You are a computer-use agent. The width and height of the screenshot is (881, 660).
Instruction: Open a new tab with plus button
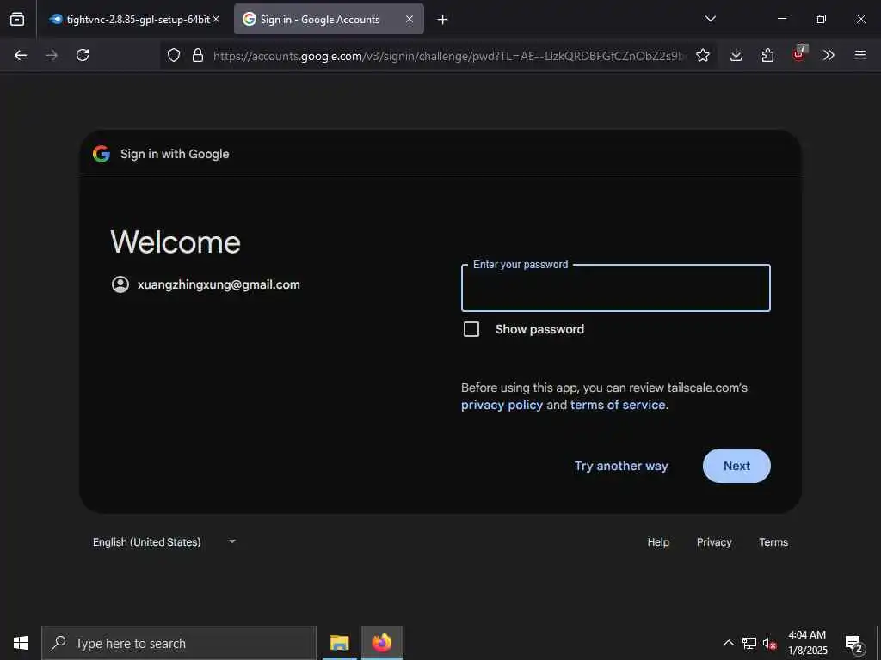pos(443,20)
